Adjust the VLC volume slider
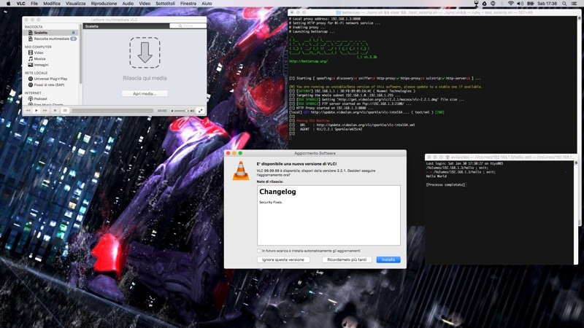This screenshot has height=328, width=584. point(182,111)
